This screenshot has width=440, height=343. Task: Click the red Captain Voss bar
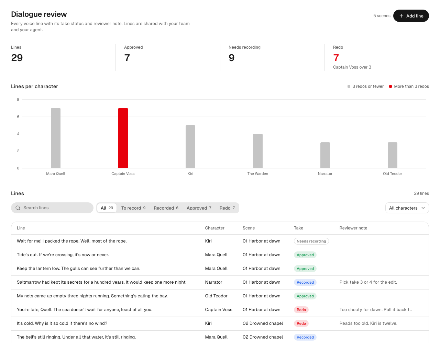(x=123, y=138)
